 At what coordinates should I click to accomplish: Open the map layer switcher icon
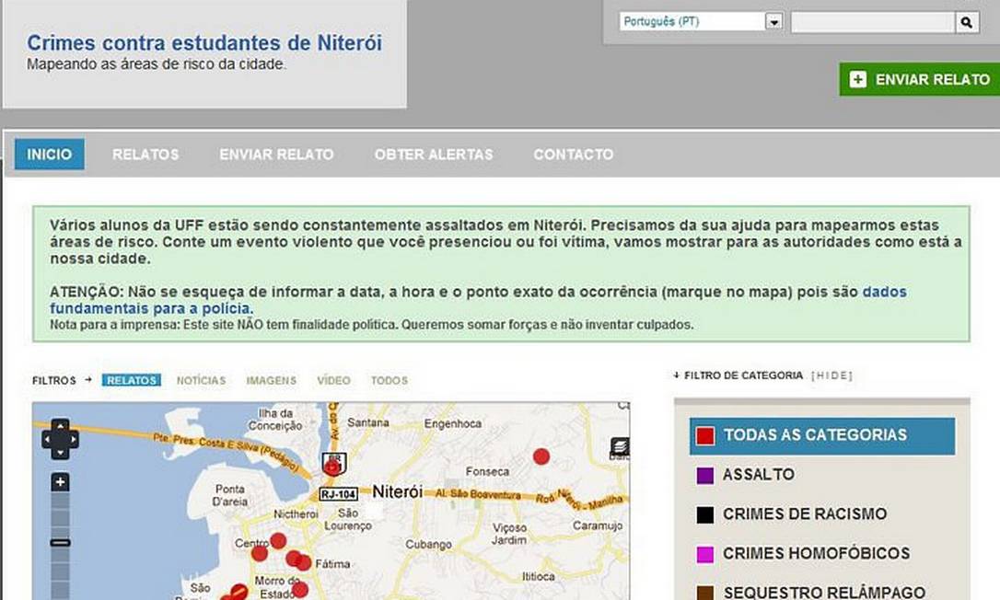pos(620,448)
